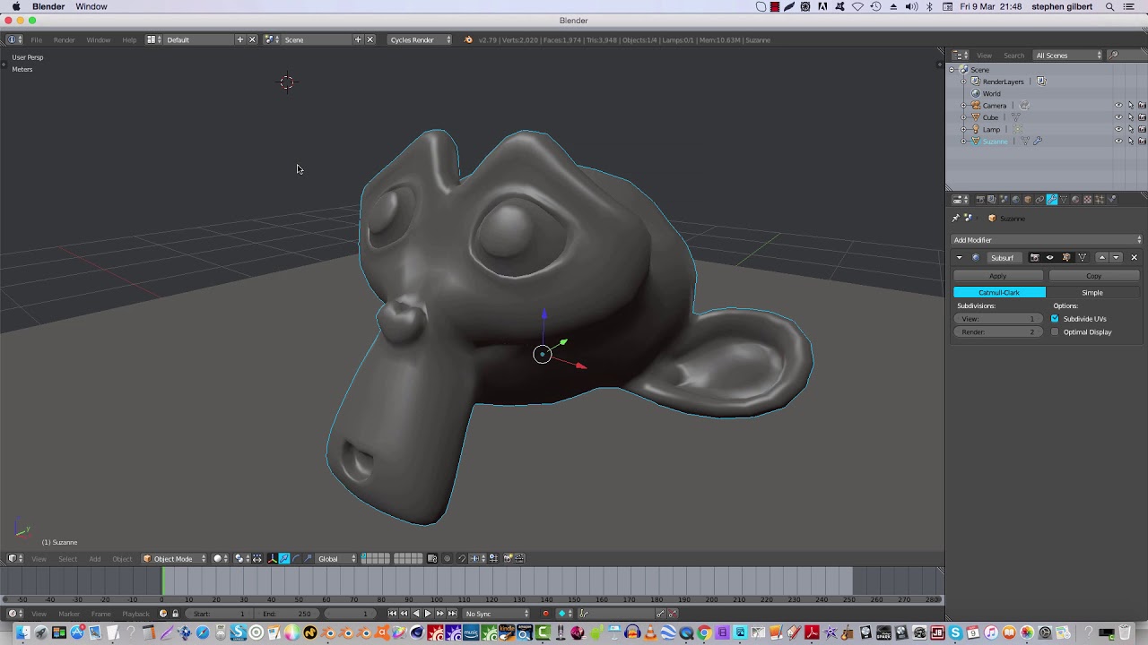This screenshot has width=1148, height=645.
Task: Open the Modifiers properties tab (wrench icon)
Action: (x=1052, y=199)
